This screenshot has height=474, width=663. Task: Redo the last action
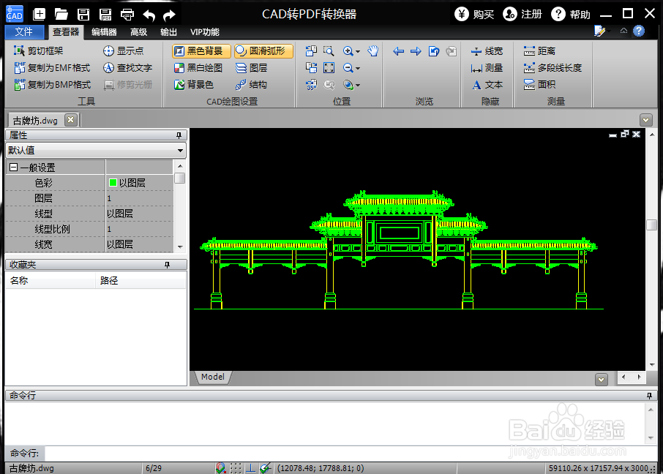[x=169, y=15]
